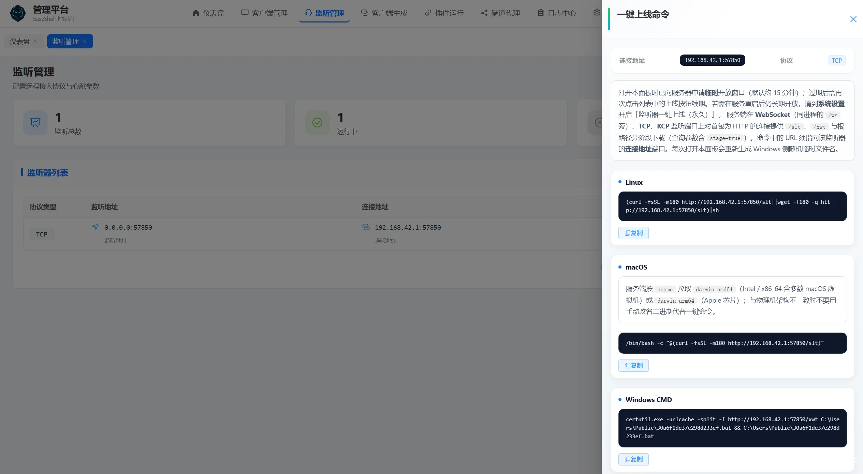Switch to the 仪表盘 page tab
The width and height of the screenshot is (863, 474).
pos(19,41)
